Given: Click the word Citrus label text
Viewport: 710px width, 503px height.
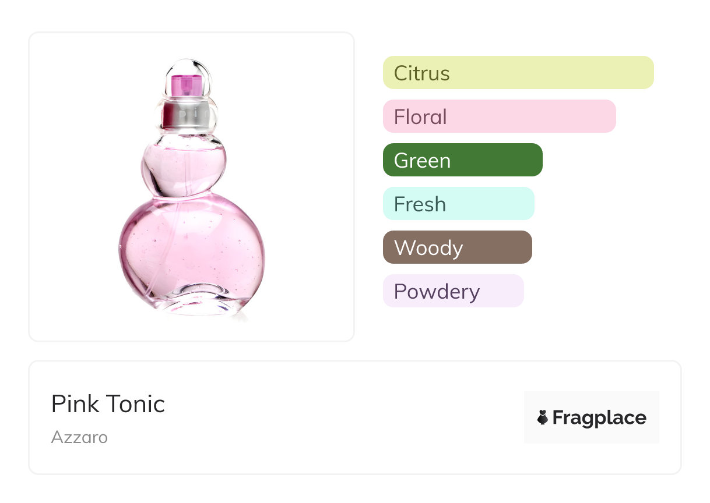Looking at the screenshot, I should click(422, 73).
